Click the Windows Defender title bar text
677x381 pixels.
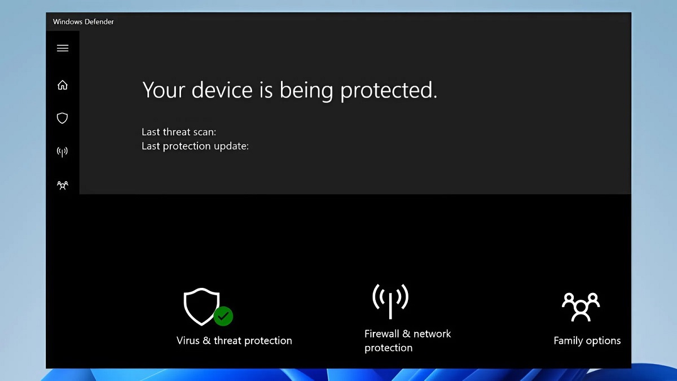[82, 21]
